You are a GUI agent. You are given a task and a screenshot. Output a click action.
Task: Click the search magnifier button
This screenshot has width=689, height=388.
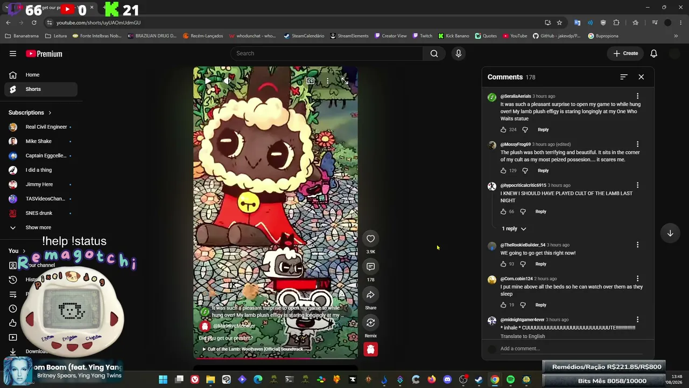click(434, 53)
